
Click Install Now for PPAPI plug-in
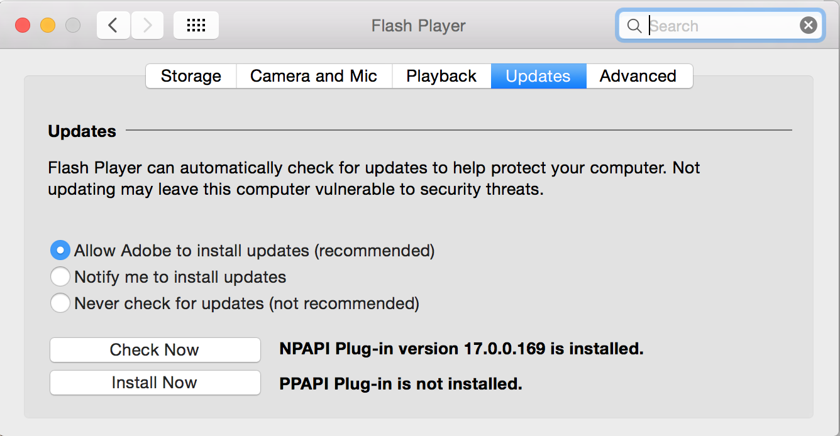point(155,383)
